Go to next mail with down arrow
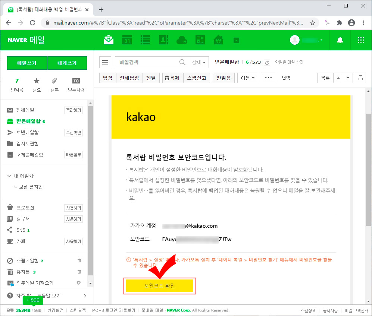Screen dimensions: 372x316 tap(348, 78)
